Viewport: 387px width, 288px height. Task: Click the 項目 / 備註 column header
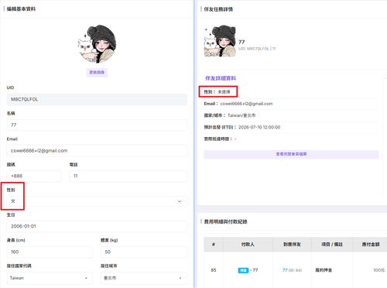click(x=332, y=245)
